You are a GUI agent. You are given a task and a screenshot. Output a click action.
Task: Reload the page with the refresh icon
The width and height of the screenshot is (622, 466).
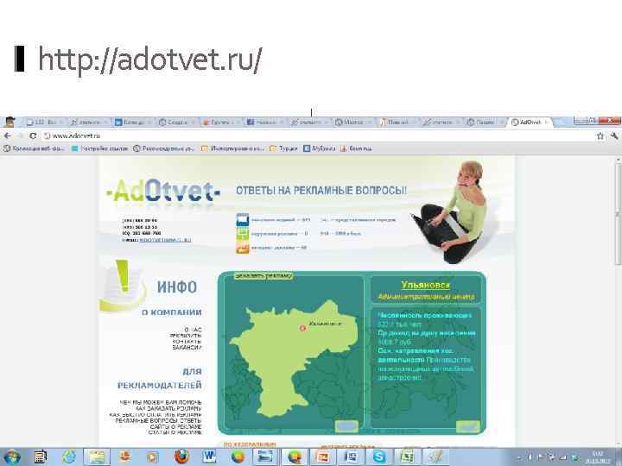click(33, 136)
